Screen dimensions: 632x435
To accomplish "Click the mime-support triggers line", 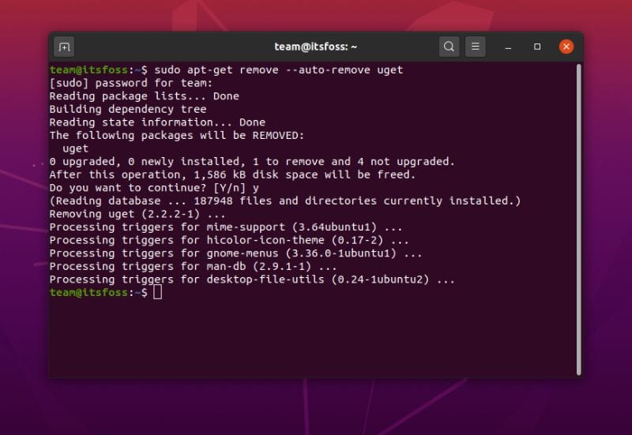I will [226, 227].
